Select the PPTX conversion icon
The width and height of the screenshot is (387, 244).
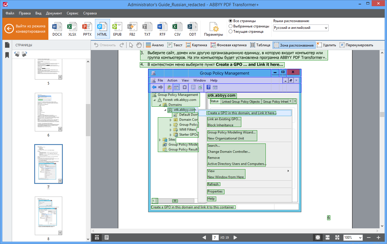[87, 29]
